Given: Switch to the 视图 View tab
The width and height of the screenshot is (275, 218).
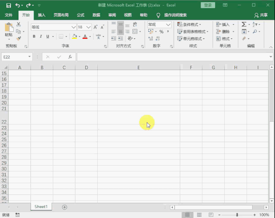Looking at the screenshot, I should (128, 15).
